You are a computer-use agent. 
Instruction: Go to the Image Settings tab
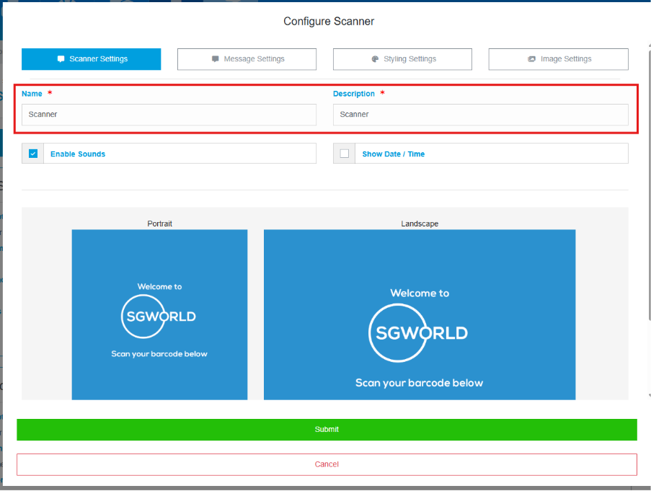point(558,59)
